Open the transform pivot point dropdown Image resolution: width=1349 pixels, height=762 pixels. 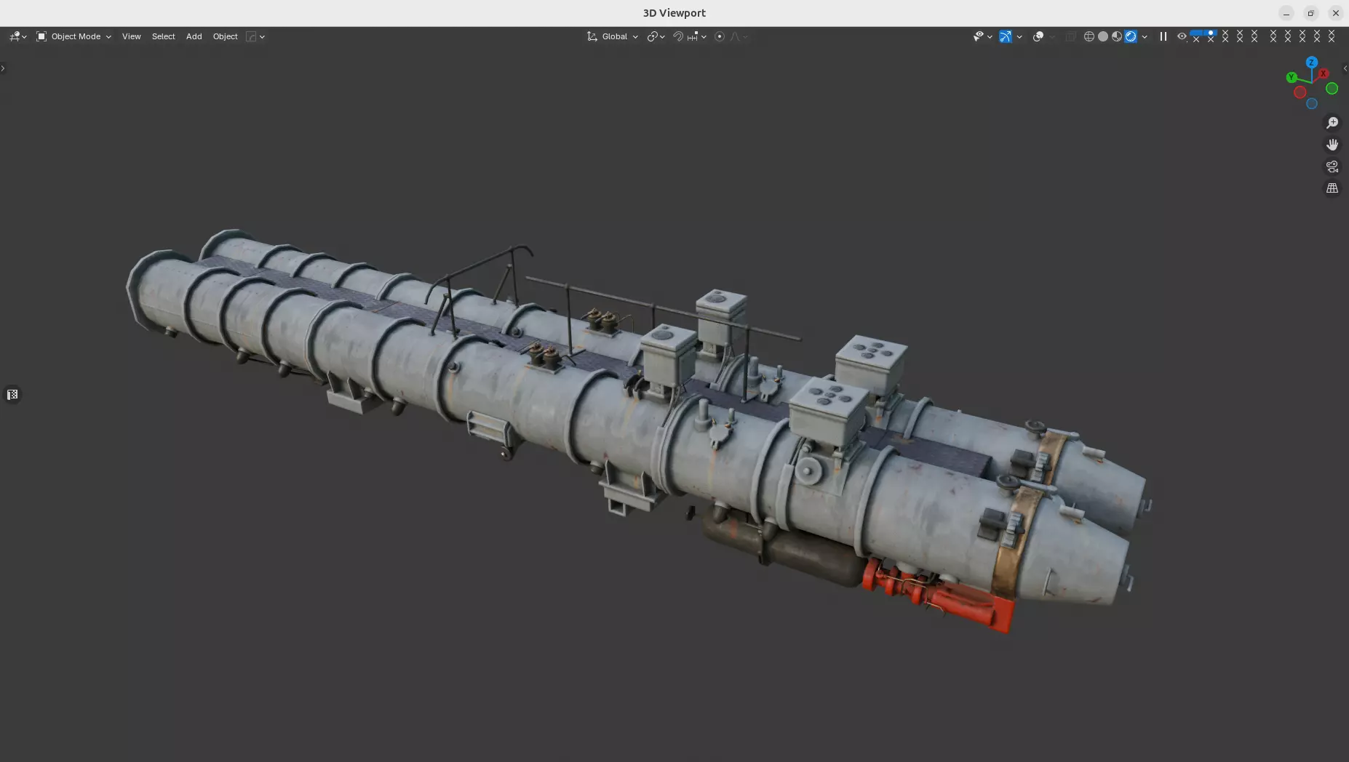[656, 36]
